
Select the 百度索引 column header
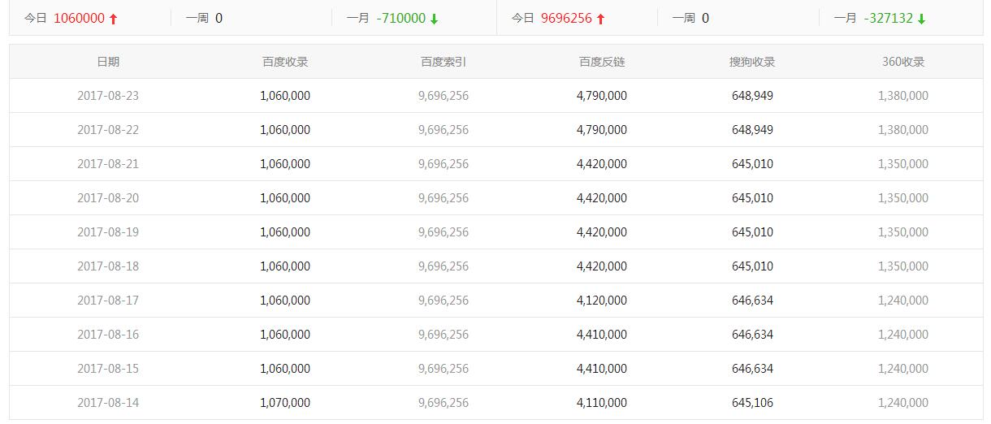point(444,62)
